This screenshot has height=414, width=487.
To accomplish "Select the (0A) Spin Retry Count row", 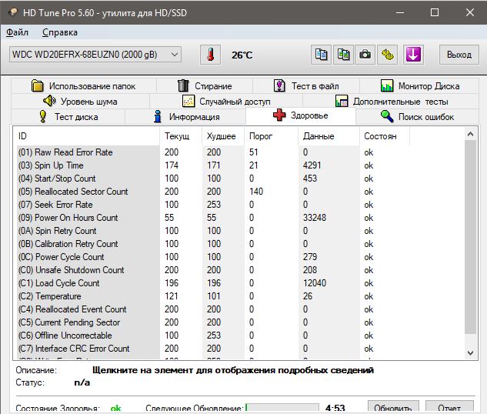I will 212,230.
